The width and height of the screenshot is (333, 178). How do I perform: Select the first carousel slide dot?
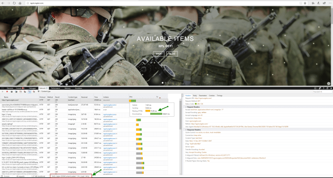coord(163,83)
